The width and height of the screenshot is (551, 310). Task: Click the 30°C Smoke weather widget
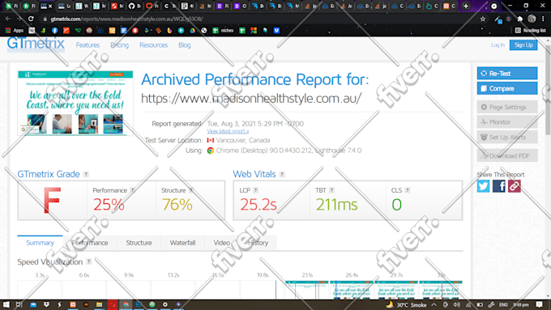pyautogui.click(x=407, y=304)
